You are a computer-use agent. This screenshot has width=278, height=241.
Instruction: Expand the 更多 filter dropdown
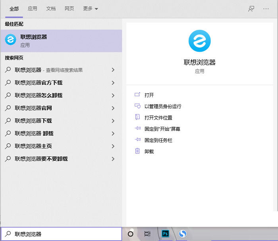click(91, 9)
